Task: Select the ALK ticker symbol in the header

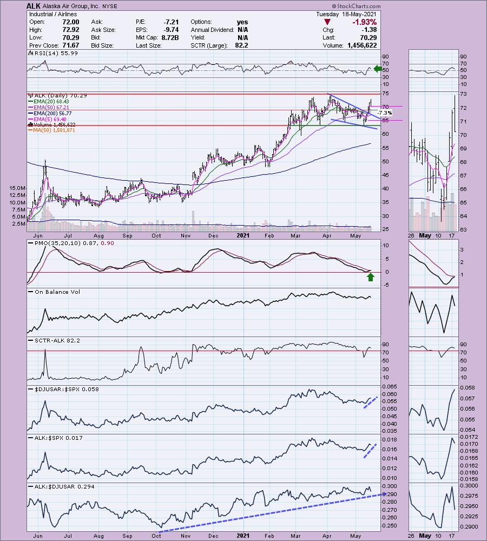Action: pyautogui.click(x=34, y=6)
